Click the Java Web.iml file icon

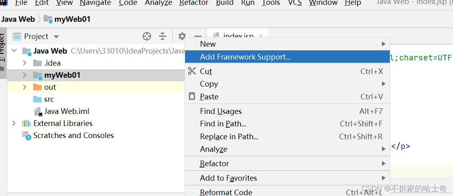[37, 111]
